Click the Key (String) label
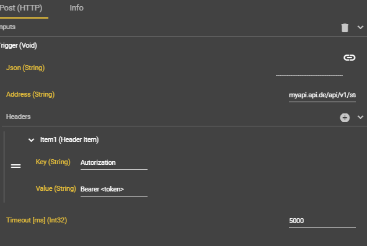 pos(53,162)
